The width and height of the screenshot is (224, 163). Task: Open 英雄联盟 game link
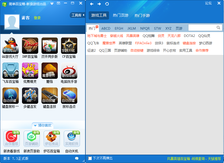click(125, 43)
